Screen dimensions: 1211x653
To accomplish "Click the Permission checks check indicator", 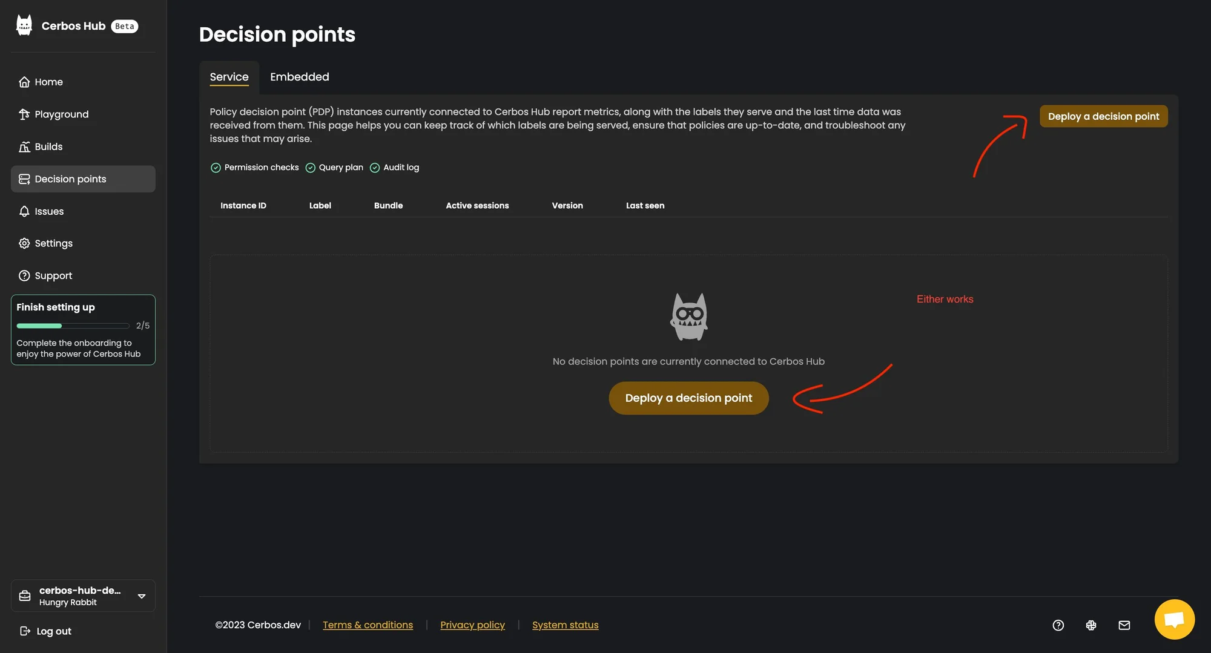I will tap(216, 168).
